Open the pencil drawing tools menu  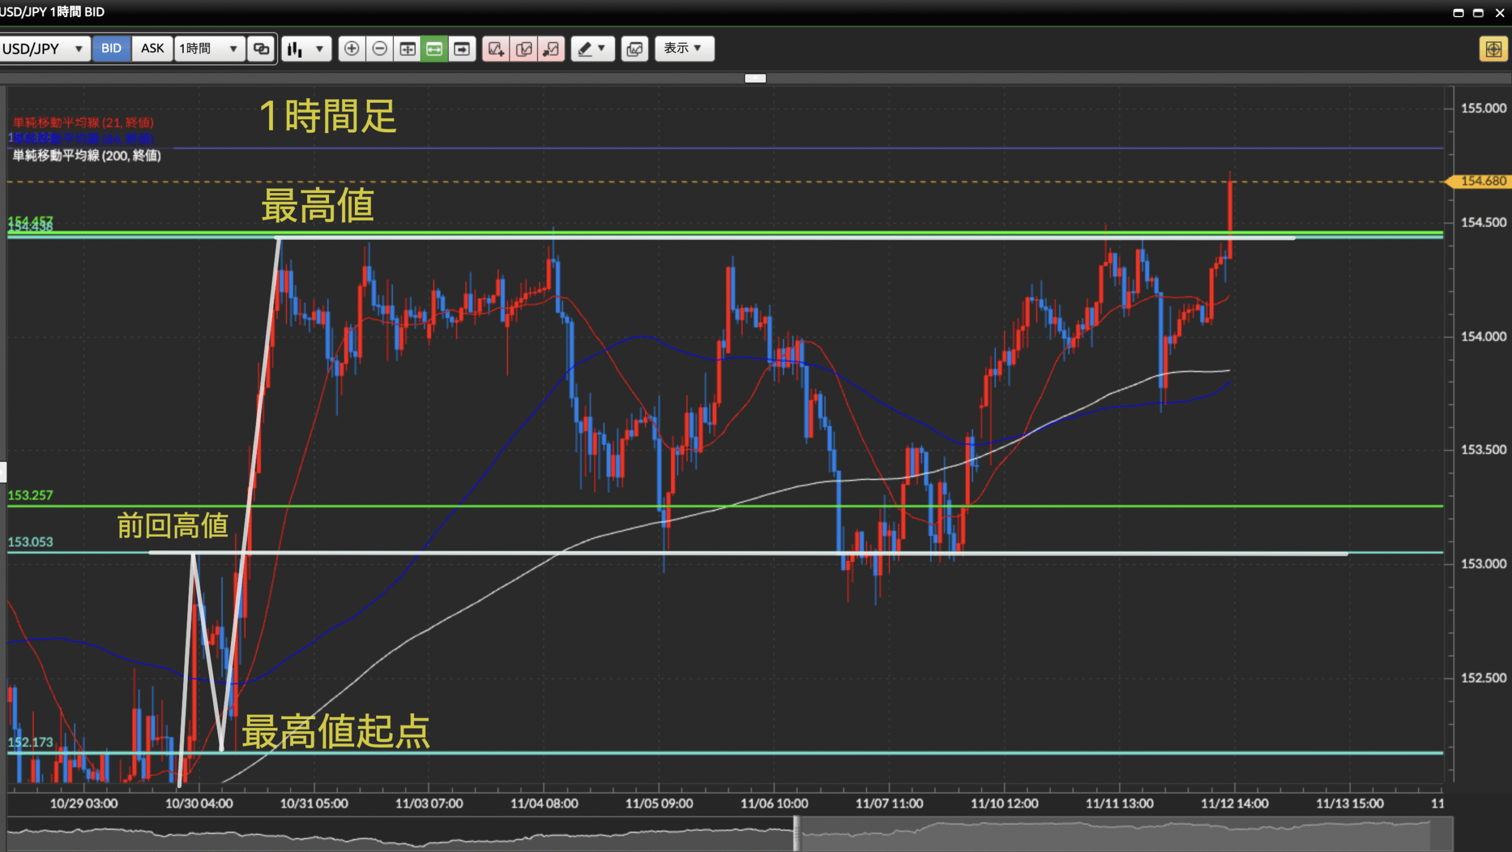(x=592, y=48)
